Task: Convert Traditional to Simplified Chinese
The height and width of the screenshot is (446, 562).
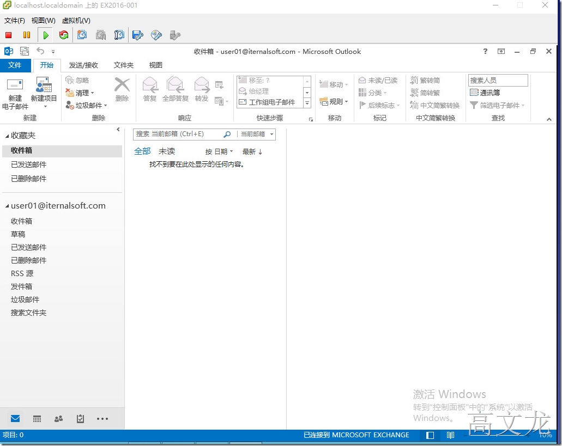Action: pyautogui.click(x=425, y=81)
